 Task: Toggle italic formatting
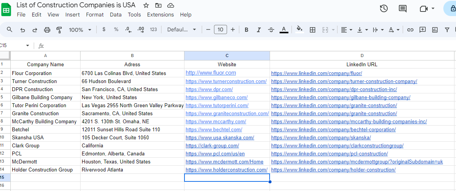259,30
